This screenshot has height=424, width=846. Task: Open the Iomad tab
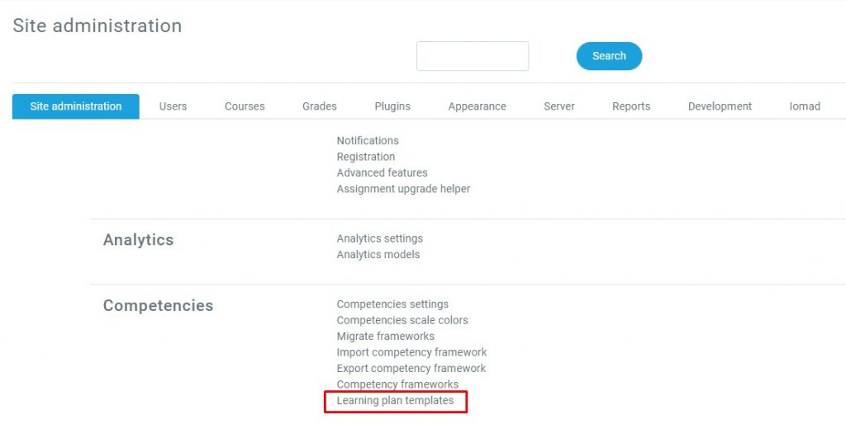click(x=805, y=106)
